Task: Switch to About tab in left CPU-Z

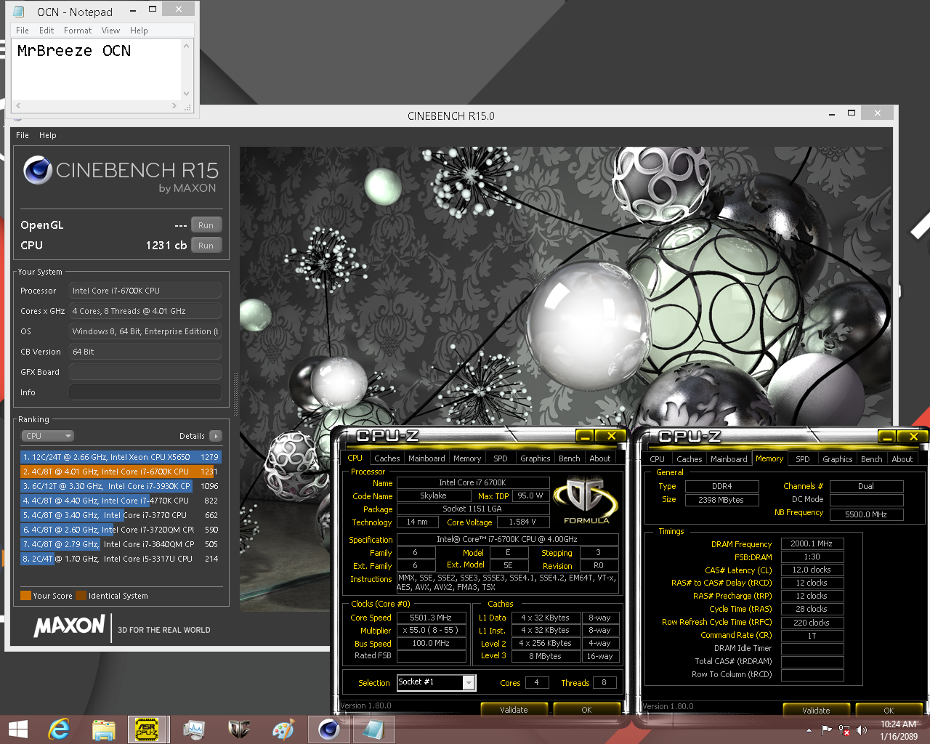Action: click(x=600, y=458)
